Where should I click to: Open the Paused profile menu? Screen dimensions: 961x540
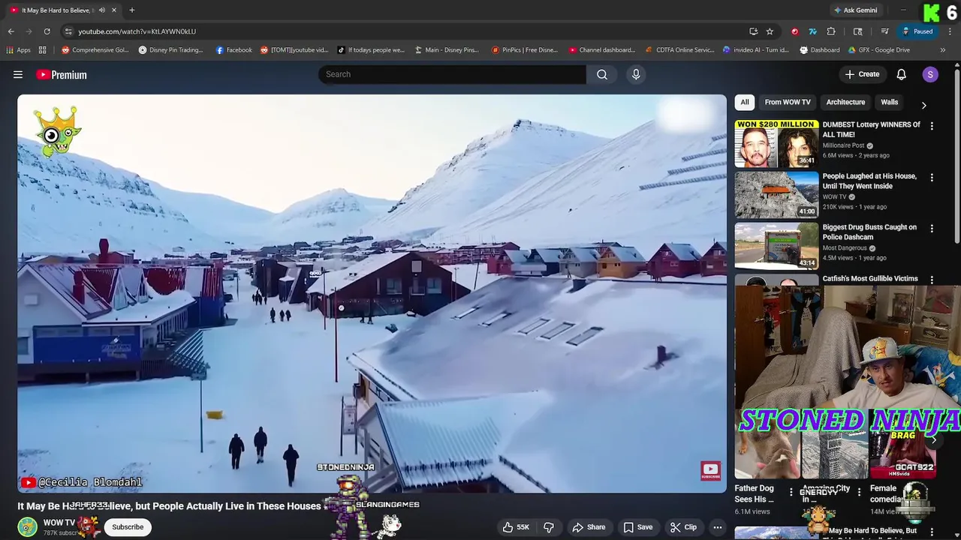pos(917,31)
